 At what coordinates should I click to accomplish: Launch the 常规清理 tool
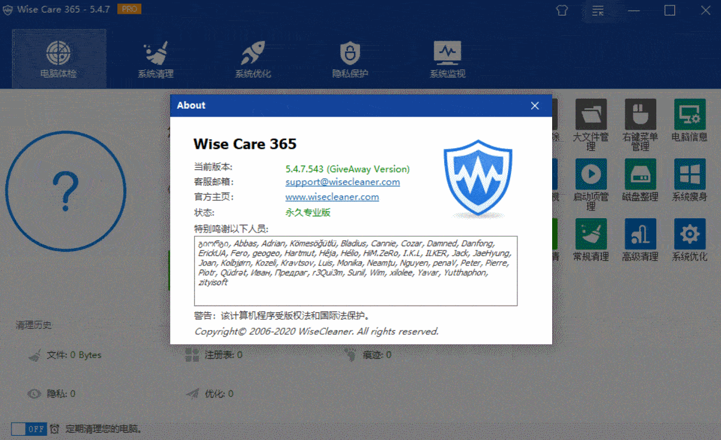point(590,234)
